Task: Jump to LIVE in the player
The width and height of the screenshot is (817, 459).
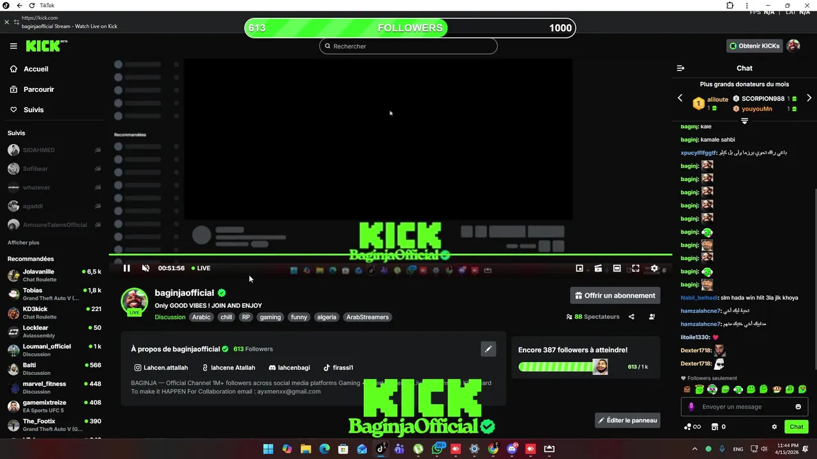Action: pyautogui.click(x=201, y=268)
